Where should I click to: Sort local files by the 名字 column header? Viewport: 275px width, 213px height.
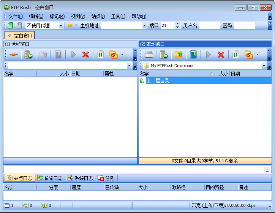coord(177,74)
